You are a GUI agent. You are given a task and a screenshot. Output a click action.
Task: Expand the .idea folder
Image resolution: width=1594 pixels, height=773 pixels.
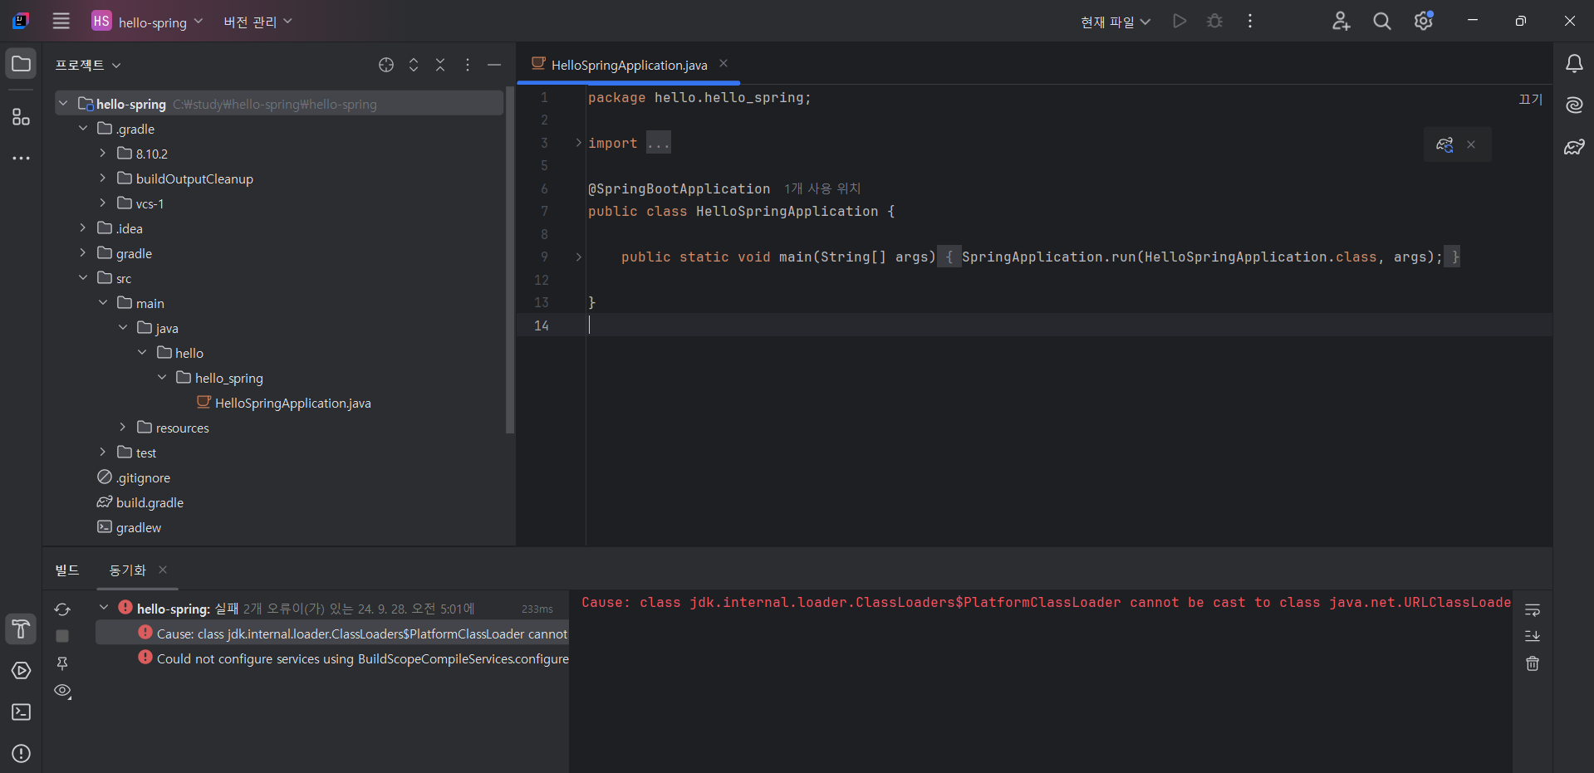(x=83, y=227)
